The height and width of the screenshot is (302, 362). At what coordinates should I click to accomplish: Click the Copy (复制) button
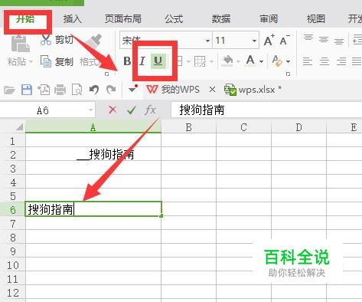(x=57, y=61)
